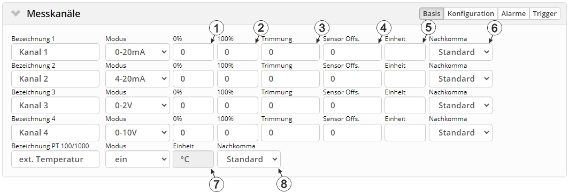Click the ext. Temperatur name field
This screenshot has height=192, width=569.
coord(55,159)
